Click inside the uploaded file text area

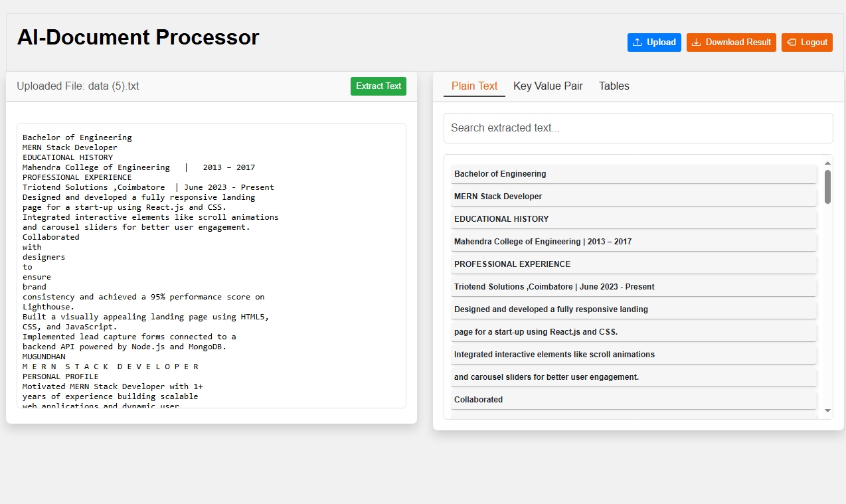(211, 266)
